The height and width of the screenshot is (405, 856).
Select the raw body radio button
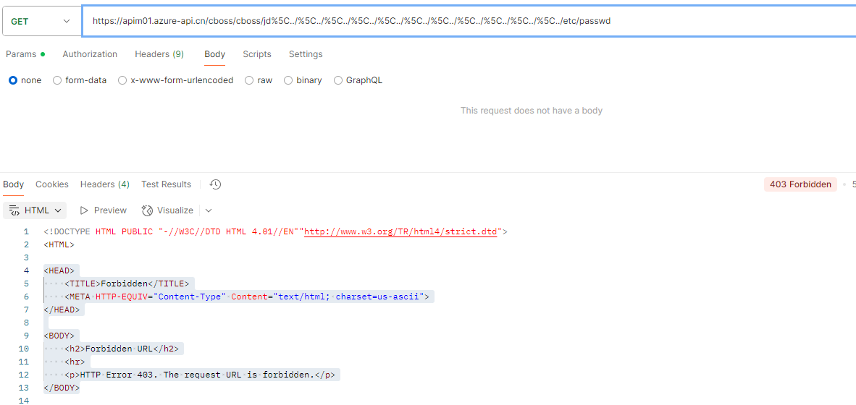[249, 80]
